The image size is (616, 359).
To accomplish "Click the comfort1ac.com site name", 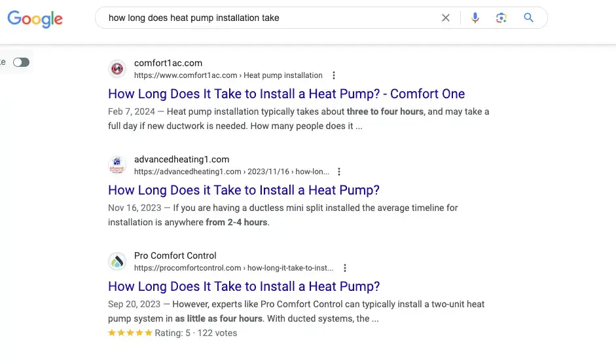I will pyautogui.click(x=168, y=63).
